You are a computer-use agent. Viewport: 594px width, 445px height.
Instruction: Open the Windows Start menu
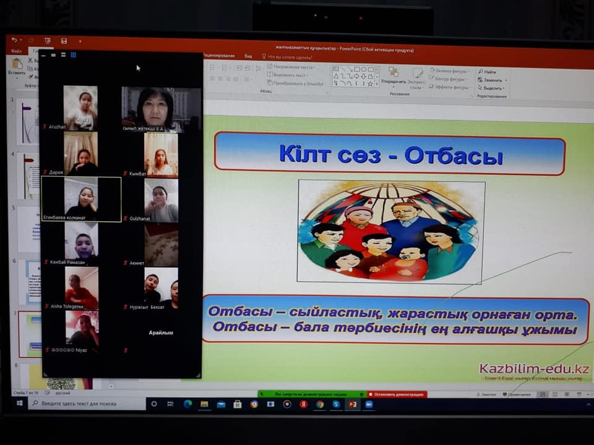pos(19,404)
